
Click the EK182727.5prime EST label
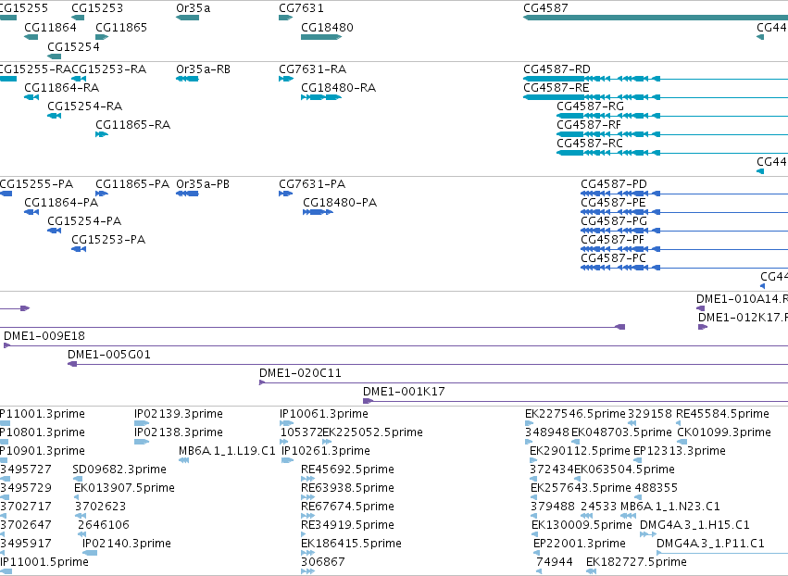(636, 562)
